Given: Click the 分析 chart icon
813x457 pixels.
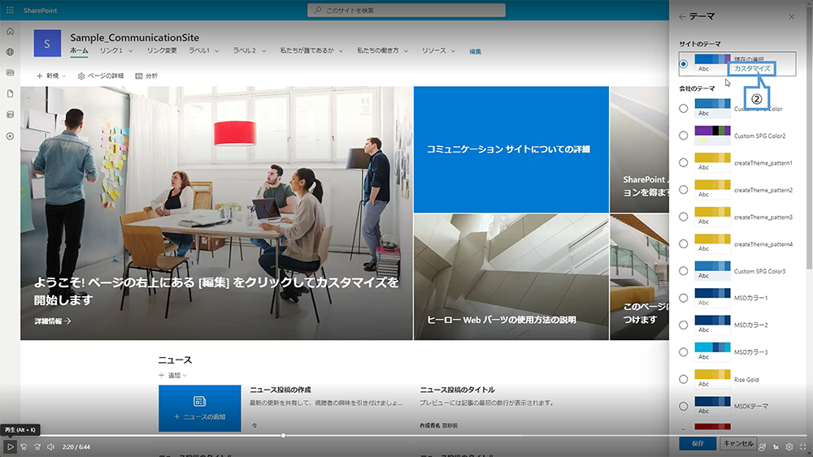Looking at the screenshot, I should pos(139,76).
